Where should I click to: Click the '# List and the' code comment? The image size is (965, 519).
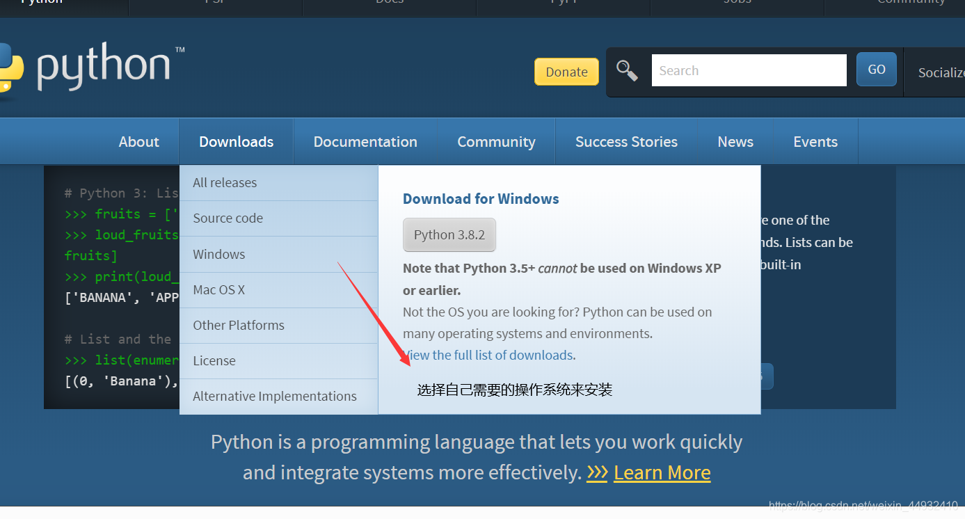tap(118, 339)
